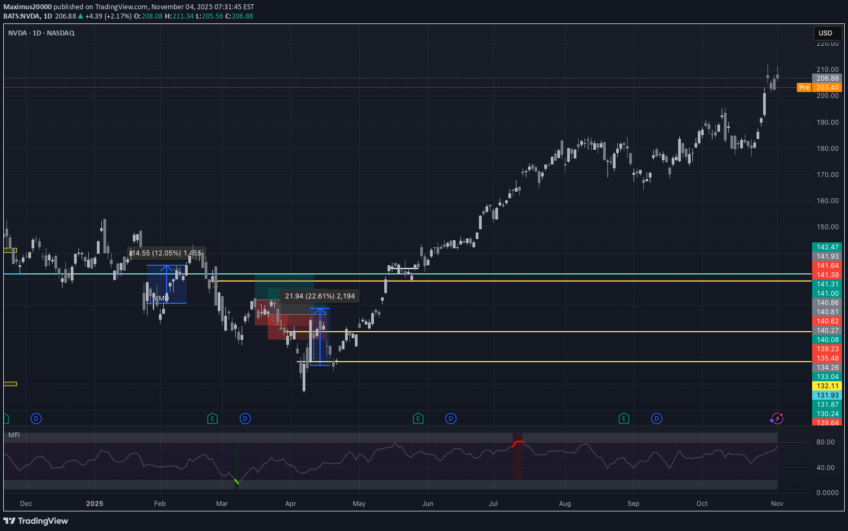The image size is (848, 531).
Task: Expand the NVDA · 1D · NASDAQ legend
Action: 41,33
